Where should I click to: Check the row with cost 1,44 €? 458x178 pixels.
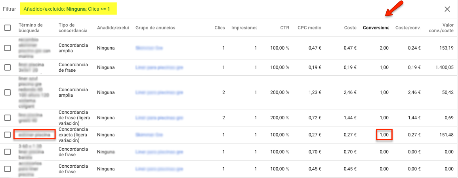tap(8, 118)
